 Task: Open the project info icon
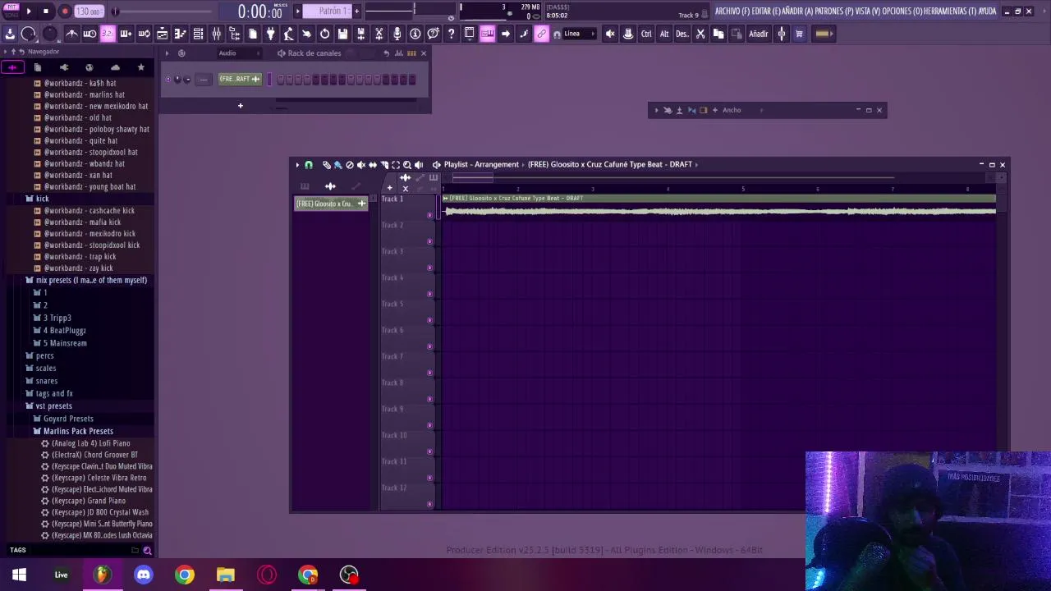pos(415,34)
